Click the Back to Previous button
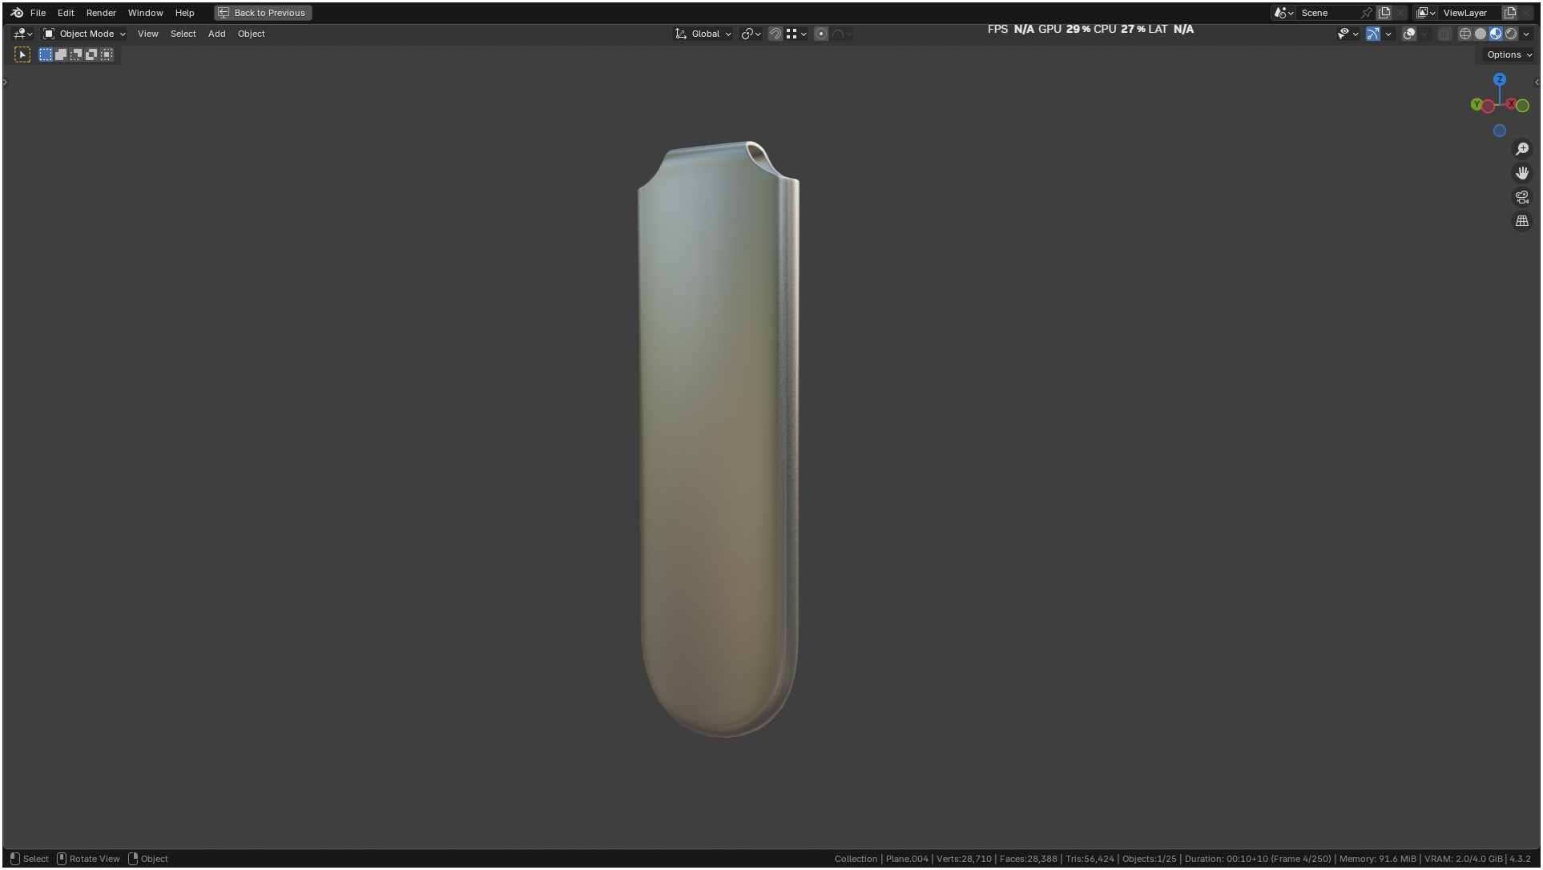1543x870 pixels. pos(263,13)
